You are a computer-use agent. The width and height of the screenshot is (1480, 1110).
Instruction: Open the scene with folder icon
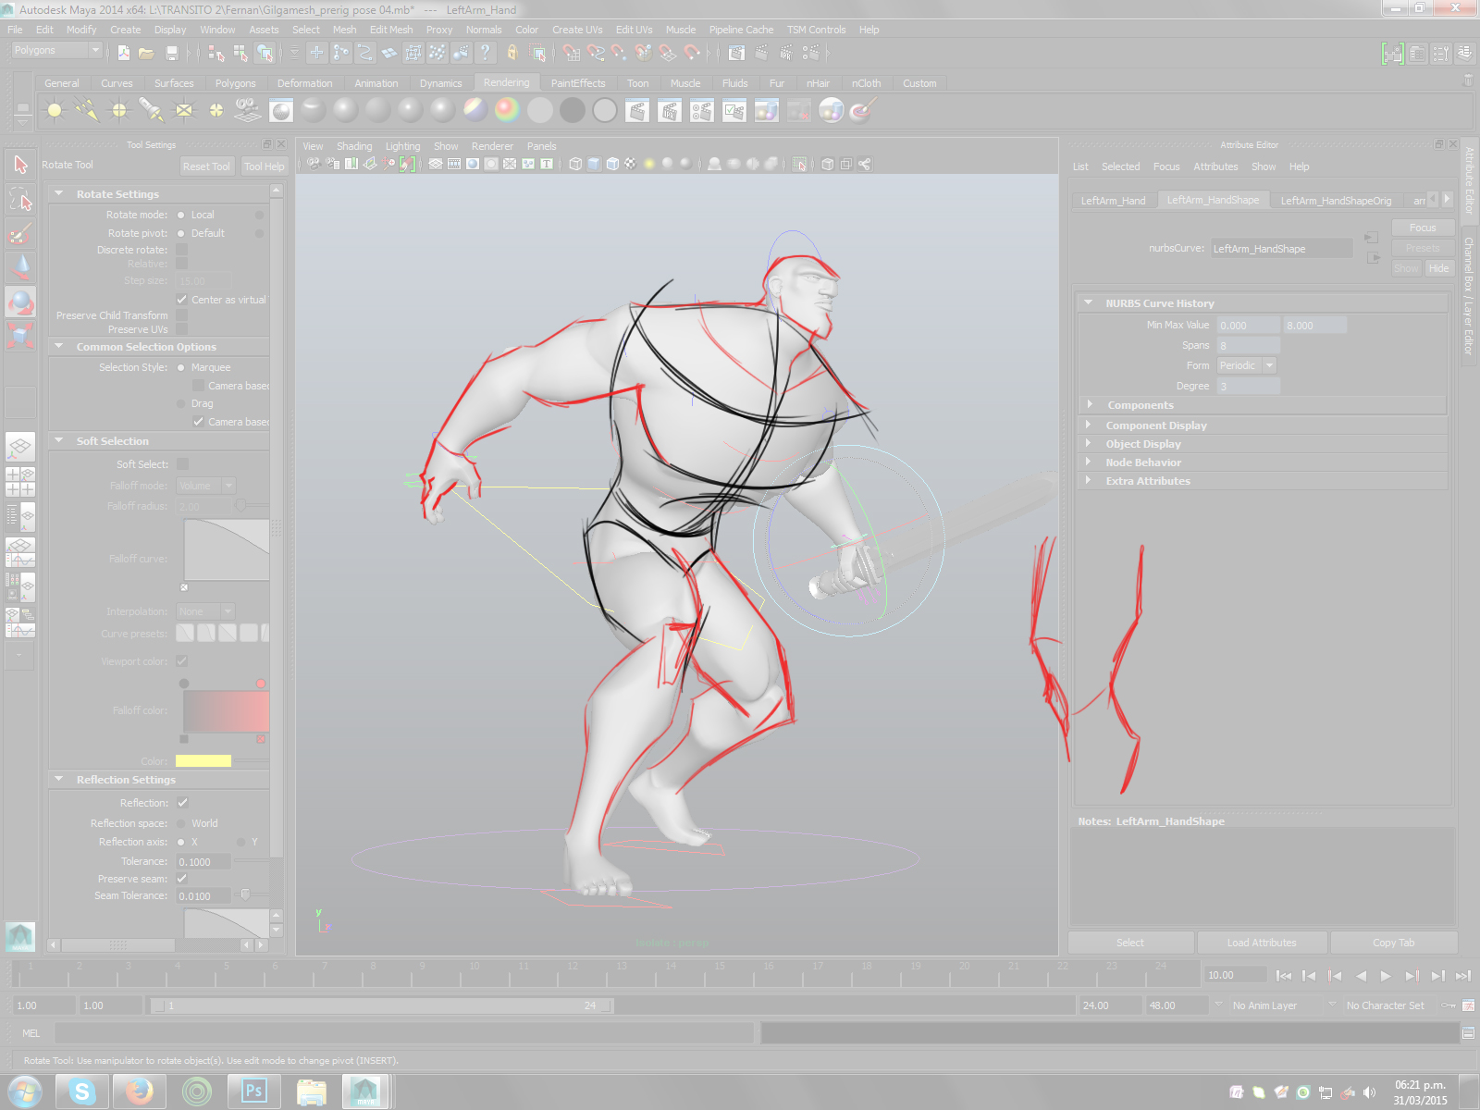click(x=146, y=54)
